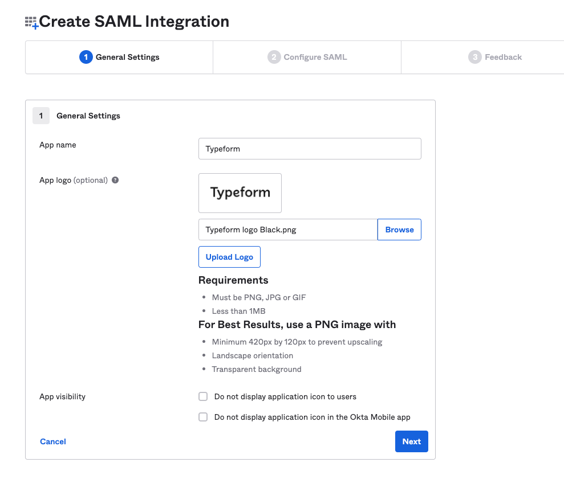This screenshot has width=564, height=483.
Task: Check Do not display application icon to users
Action: pyautogui.click(x=203, y=396)
